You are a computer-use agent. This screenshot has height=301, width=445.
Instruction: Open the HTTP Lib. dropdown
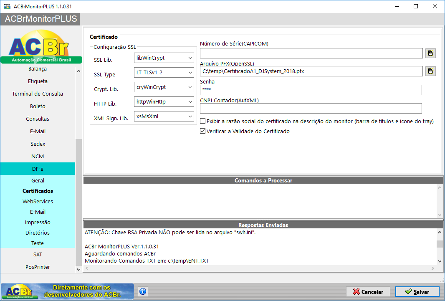point(164,101)
